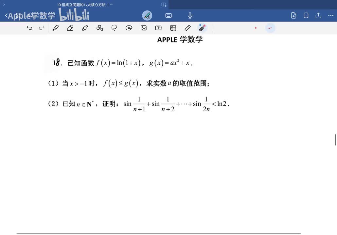Add a new page
This screenshot has height=235, width=337.
[x=293, y=15]
